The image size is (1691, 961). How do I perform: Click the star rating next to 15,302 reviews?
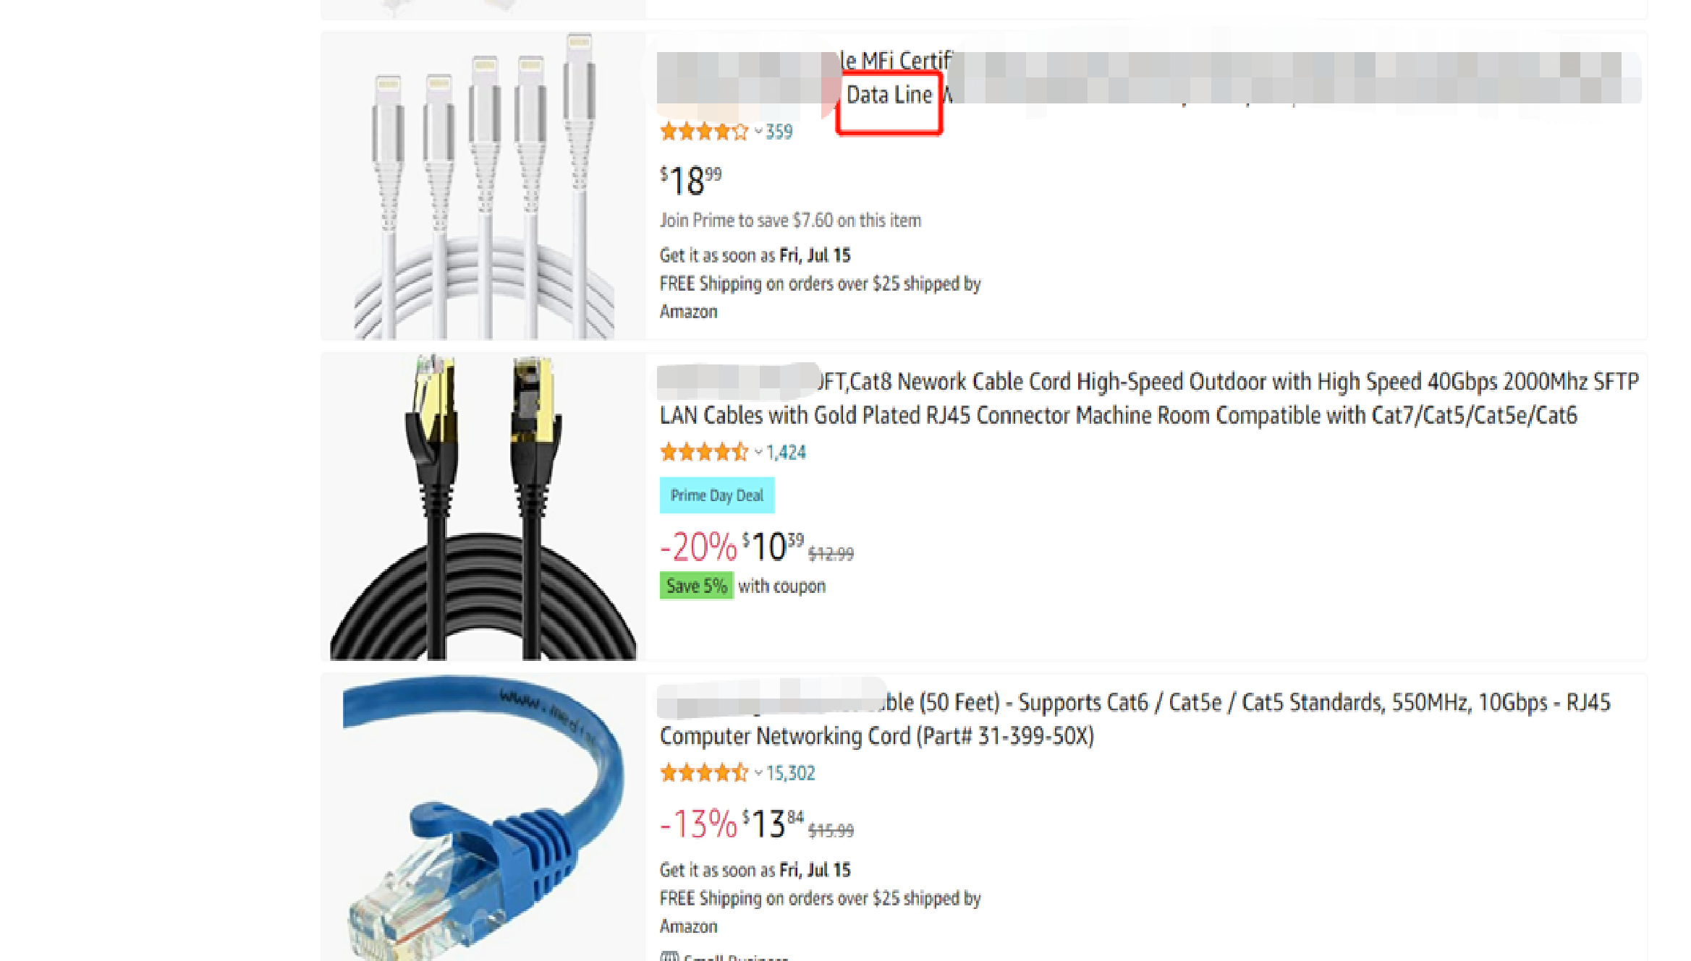[x=703, y=773]
